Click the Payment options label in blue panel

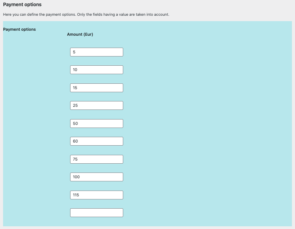[19, 29]
